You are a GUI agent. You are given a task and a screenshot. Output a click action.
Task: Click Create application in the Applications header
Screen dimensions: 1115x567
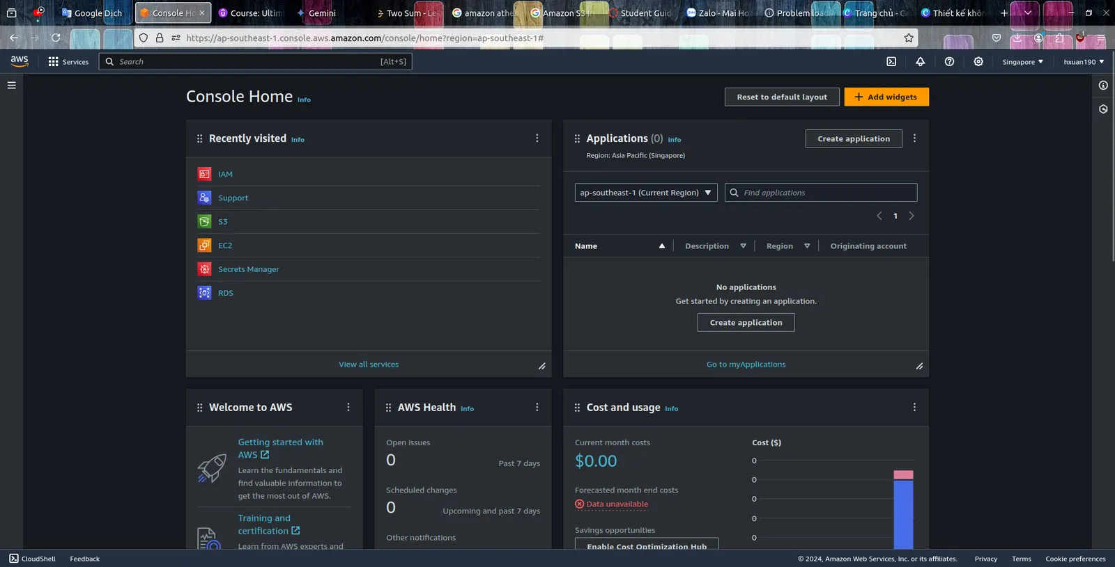[x=854, y=138]
